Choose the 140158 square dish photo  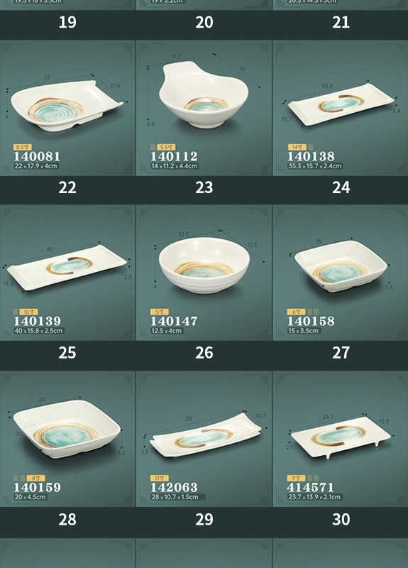pyautogui.click(x=341, y=266)
